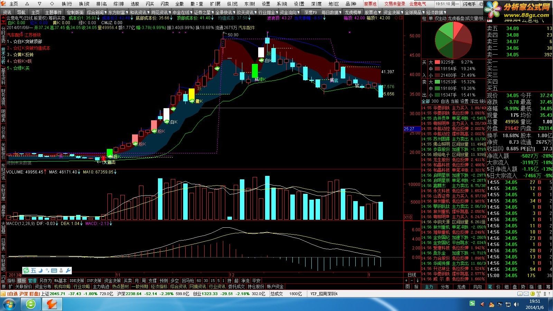Click the 深度F9 button

pos(310,12)
